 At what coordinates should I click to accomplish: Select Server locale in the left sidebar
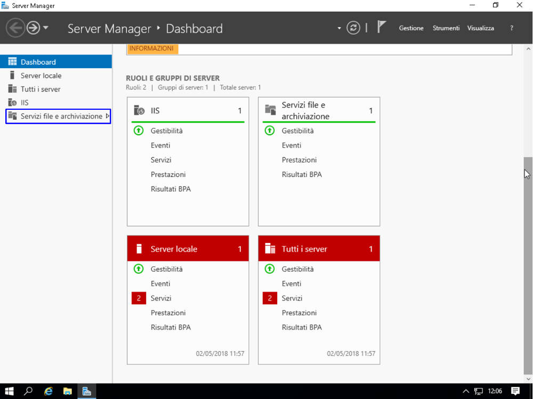point(56,76)
